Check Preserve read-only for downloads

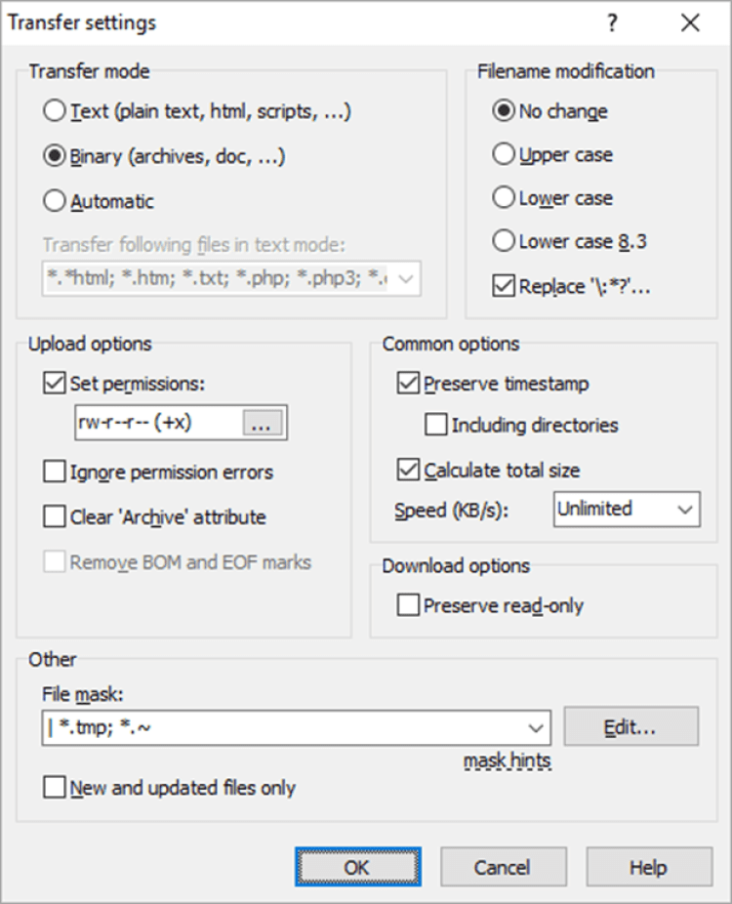click(x=409, y=606)
